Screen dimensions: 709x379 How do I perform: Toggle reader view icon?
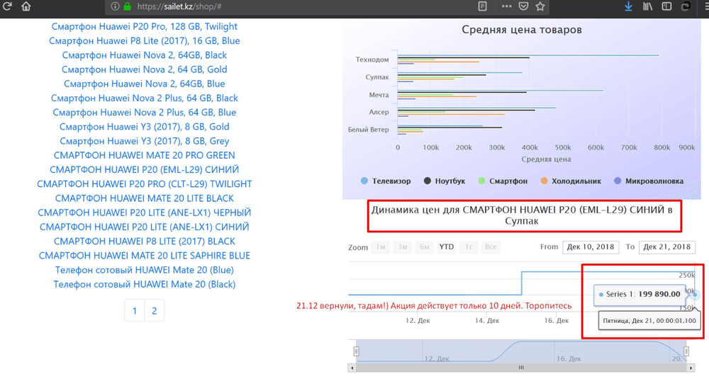coord(482,6)
